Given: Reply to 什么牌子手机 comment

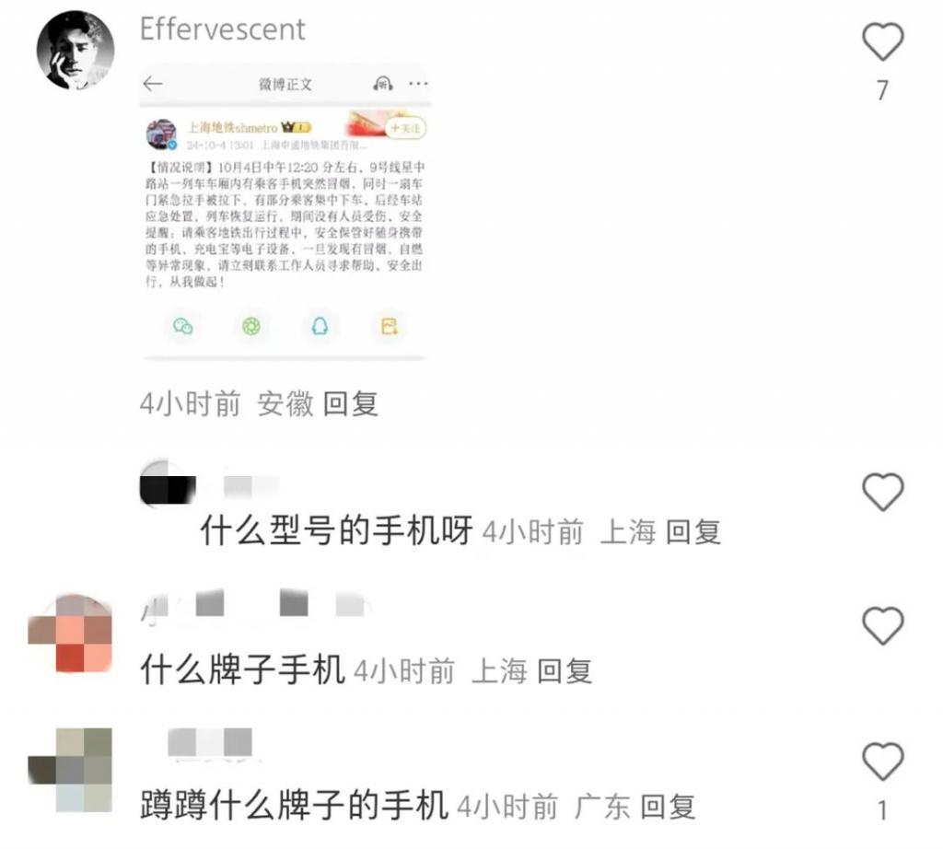Looking at the screenshot, I should (x=565, y=671).
